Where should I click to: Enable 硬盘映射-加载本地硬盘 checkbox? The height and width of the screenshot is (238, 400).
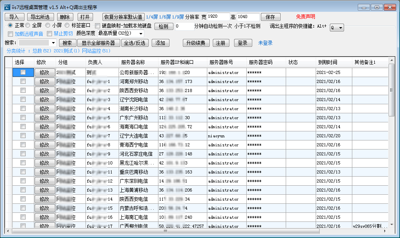tap(97, 26)
